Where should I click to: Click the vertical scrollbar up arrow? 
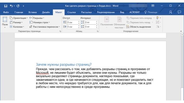[x=182, y=35]
